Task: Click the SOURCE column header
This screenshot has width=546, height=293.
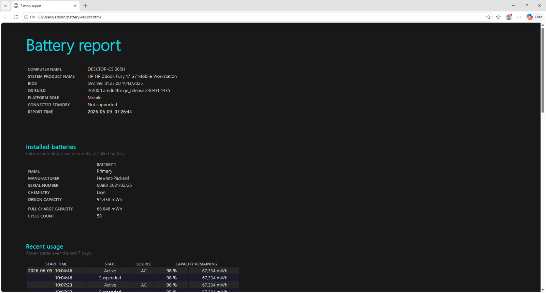Action: pyautogui.click(x=144, y=264)
